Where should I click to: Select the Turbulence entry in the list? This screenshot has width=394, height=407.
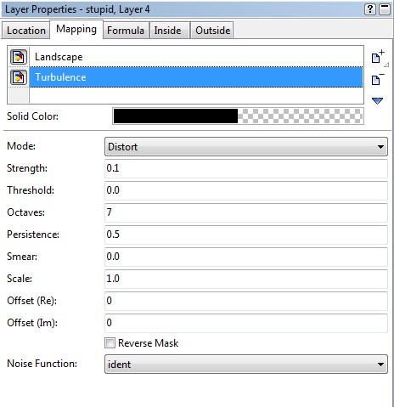[x=196, y=77]
